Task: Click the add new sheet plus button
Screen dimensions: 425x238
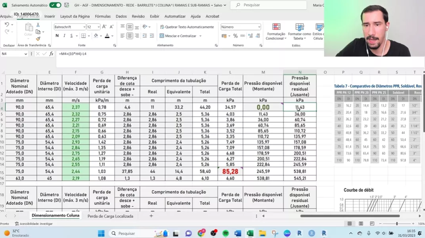Action: (151, 216)
